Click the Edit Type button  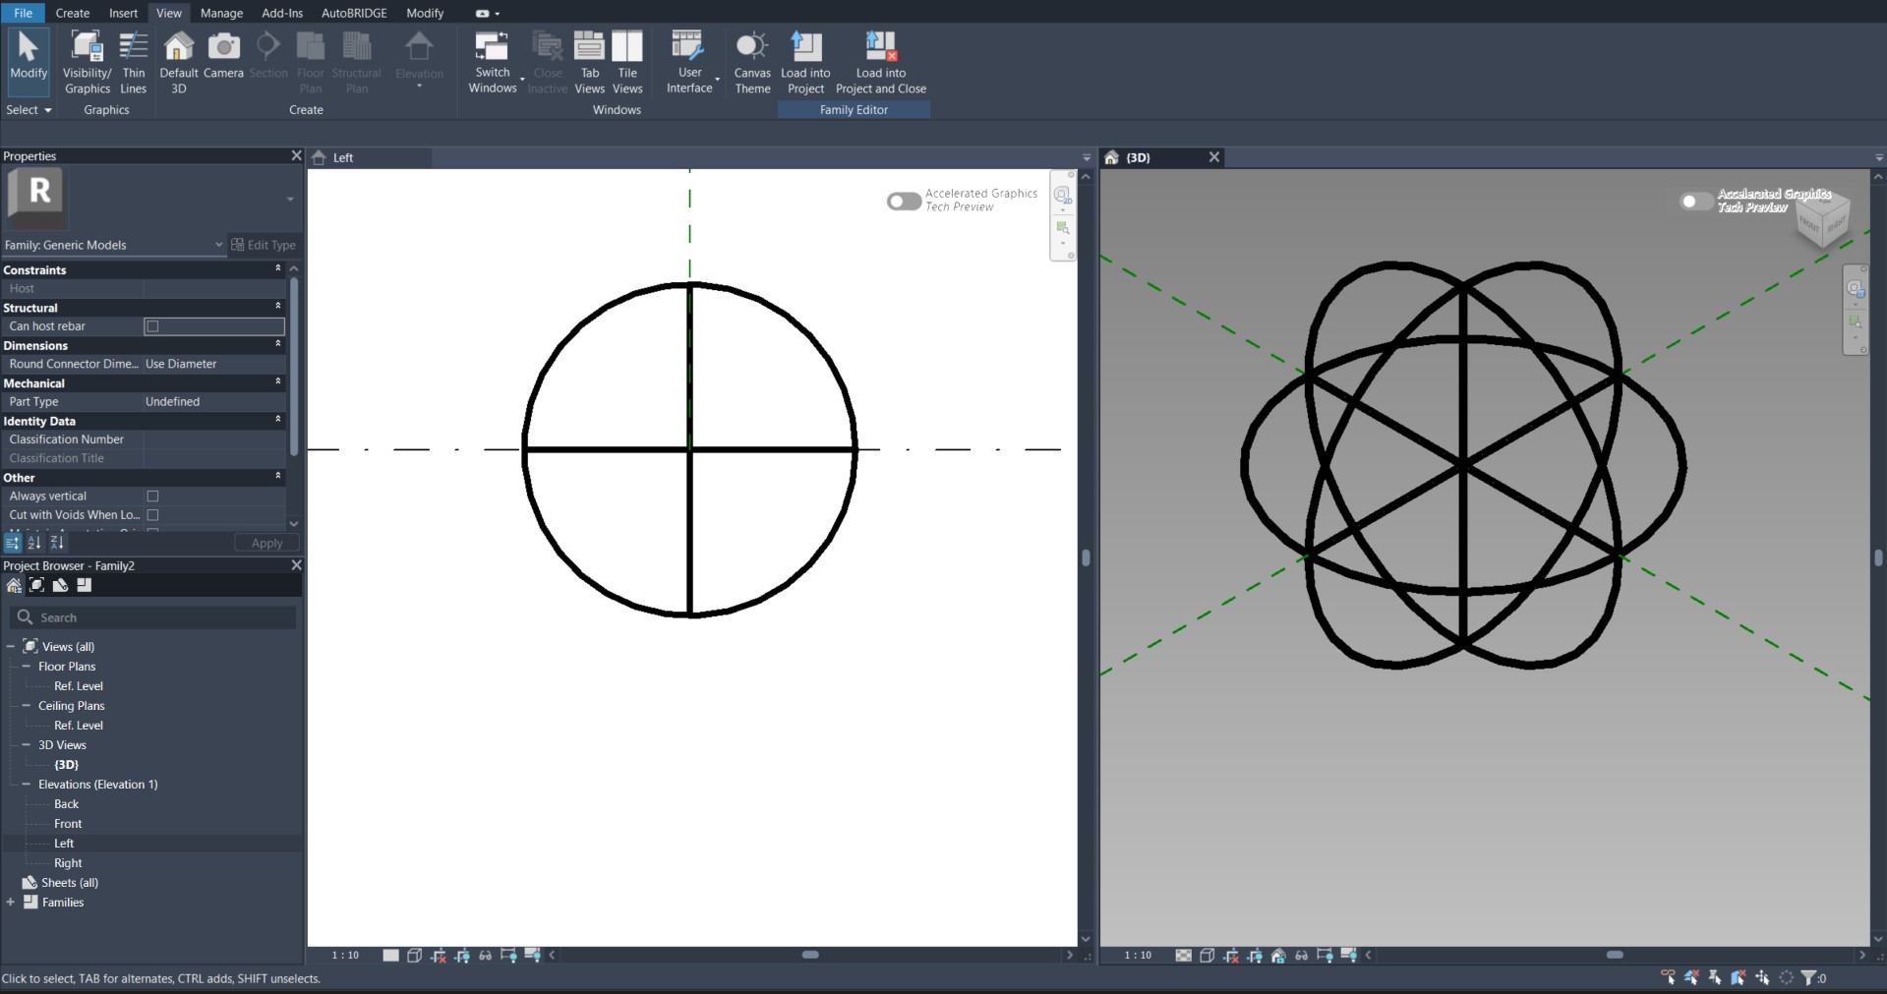pyautogui.click(x=264, y=245)
